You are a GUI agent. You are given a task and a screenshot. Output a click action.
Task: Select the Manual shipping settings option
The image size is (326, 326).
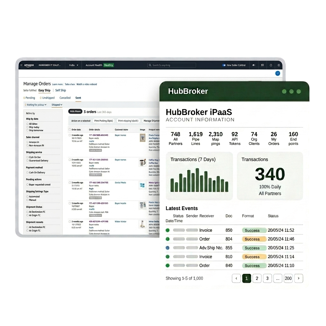27,200
